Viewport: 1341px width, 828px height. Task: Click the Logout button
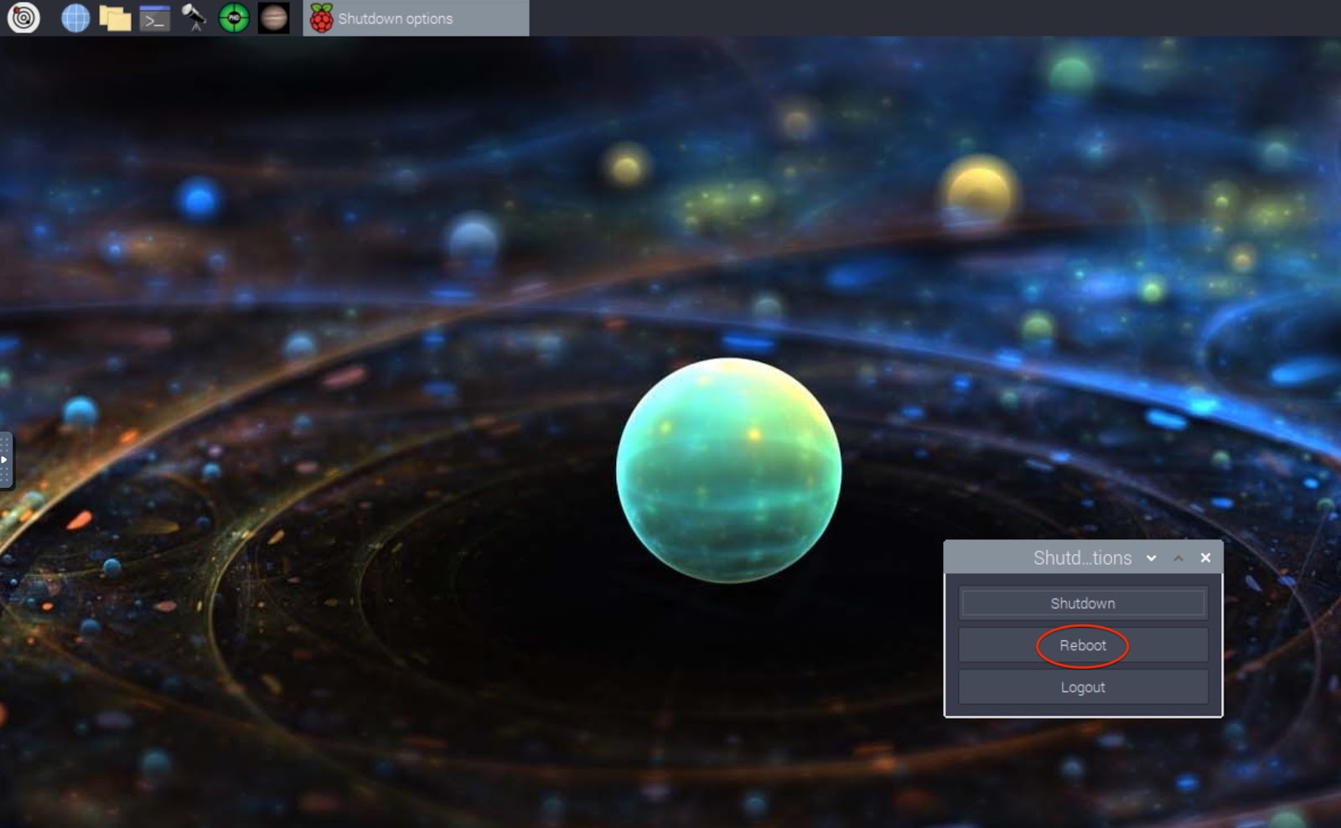[x=1083, y=687]
